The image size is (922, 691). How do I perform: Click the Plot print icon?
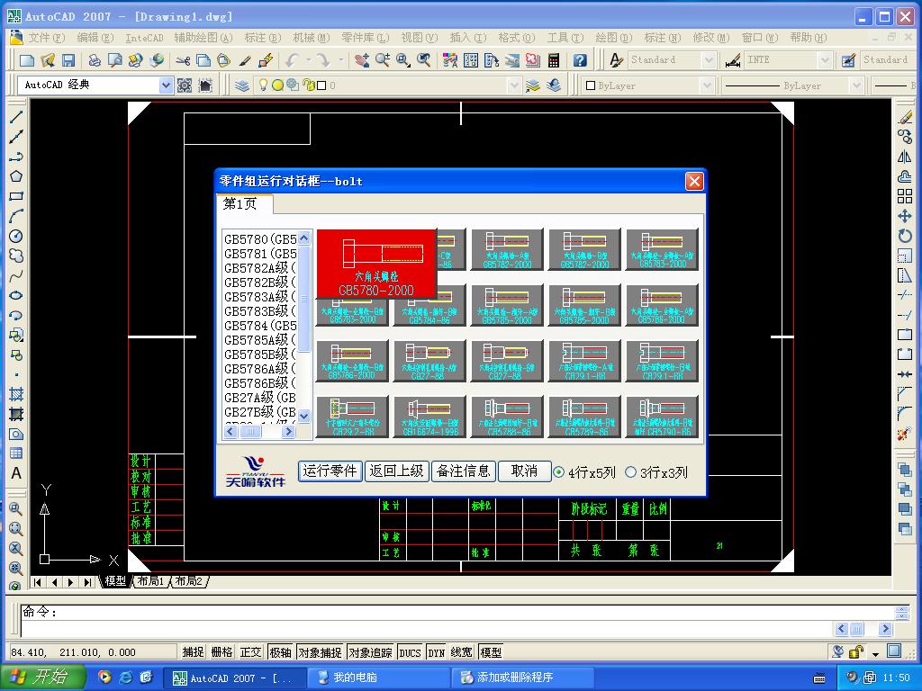[x=95, y=60]
